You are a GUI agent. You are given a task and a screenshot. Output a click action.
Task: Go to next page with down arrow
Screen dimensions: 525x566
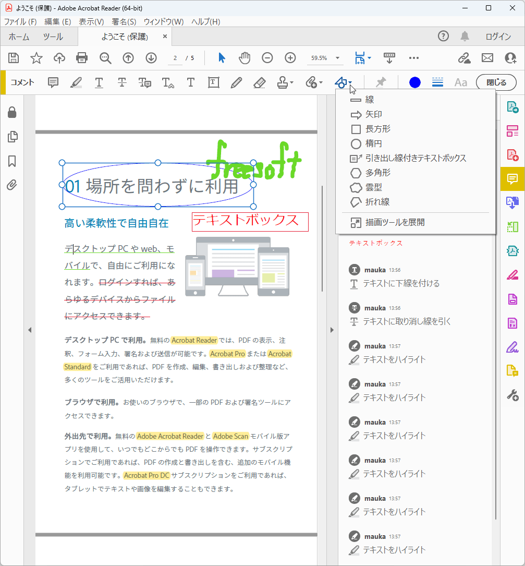pos(151,58)
